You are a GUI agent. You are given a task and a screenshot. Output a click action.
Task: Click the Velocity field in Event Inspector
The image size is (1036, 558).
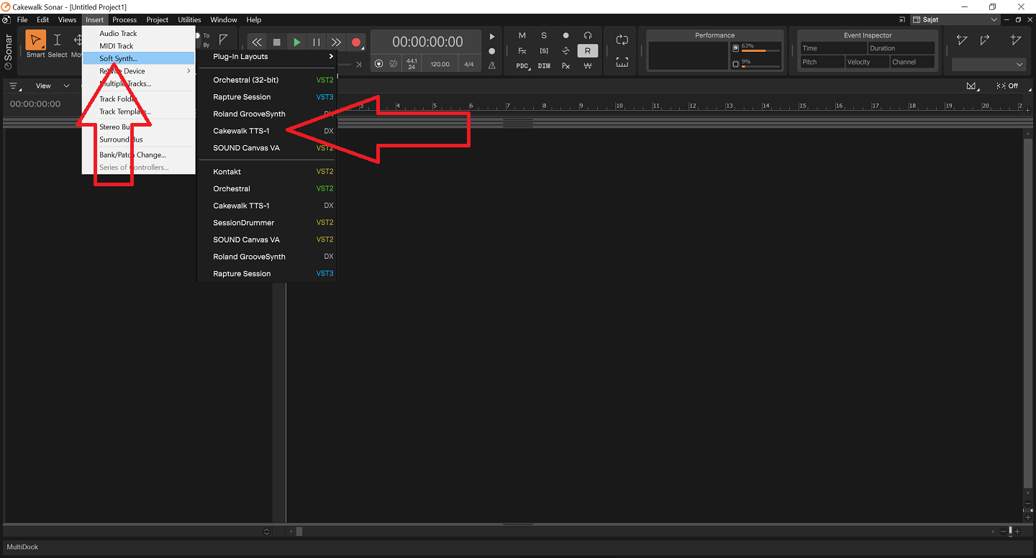click(867, 62)
